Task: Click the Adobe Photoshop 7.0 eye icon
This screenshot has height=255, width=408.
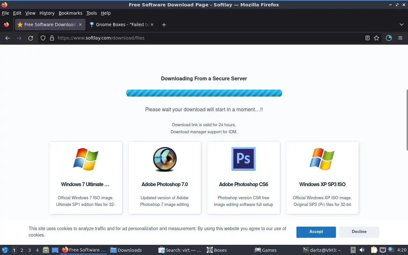Action: pos(165,159)
